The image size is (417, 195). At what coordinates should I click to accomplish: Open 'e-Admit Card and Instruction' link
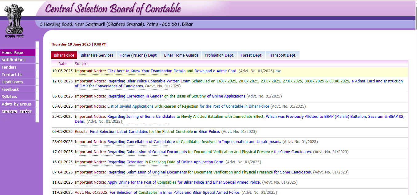click(x=377, y=81)
